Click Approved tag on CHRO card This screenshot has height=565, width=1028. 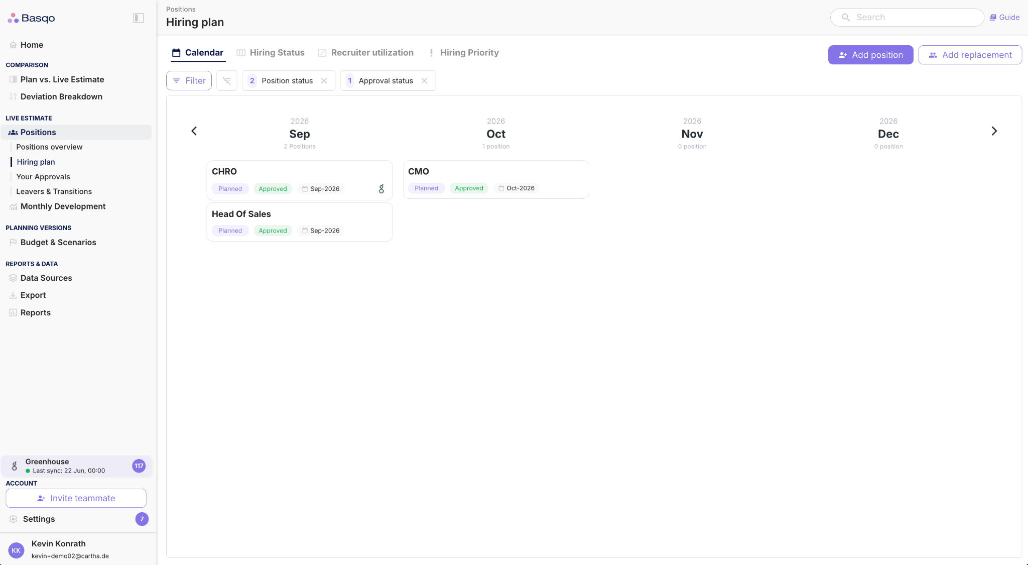(x=273, y=189)
